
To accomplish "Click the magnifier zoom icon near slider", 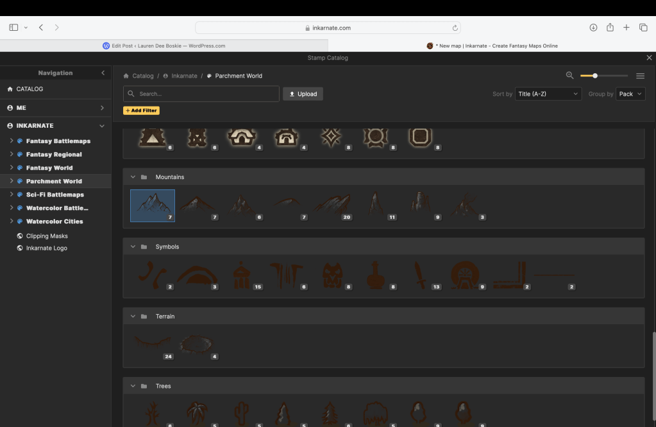I will pos(569,76).
